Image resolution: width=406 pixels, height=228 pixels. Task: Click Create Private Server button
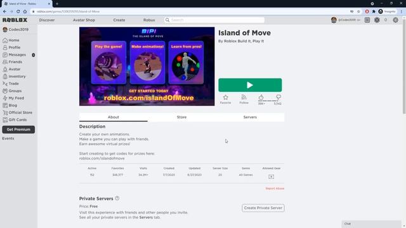point(263,208)
